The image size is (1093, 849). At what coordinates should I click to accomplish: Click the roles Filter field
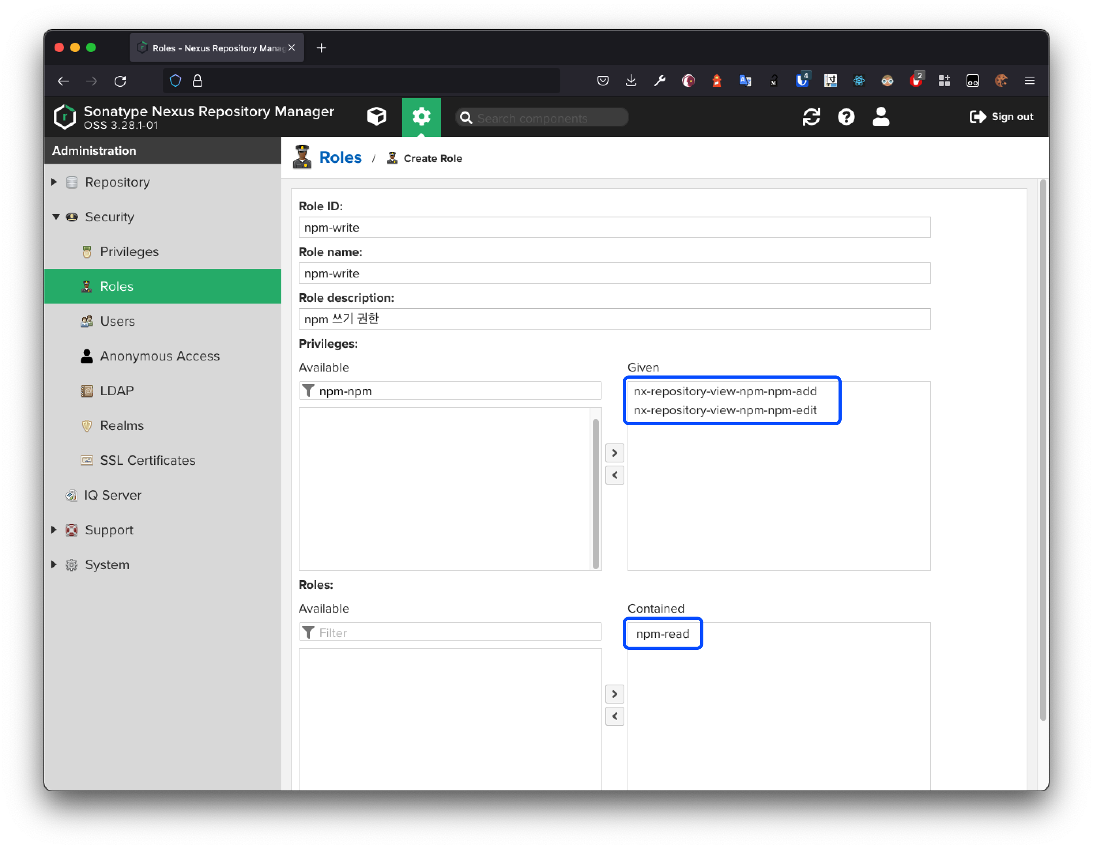(450, 632)
